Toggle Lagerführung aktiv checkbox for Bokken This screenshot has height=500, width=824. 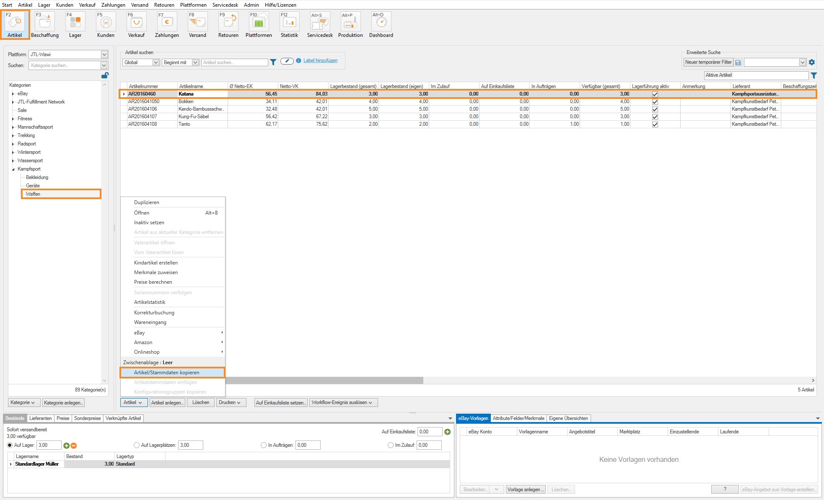655,102
